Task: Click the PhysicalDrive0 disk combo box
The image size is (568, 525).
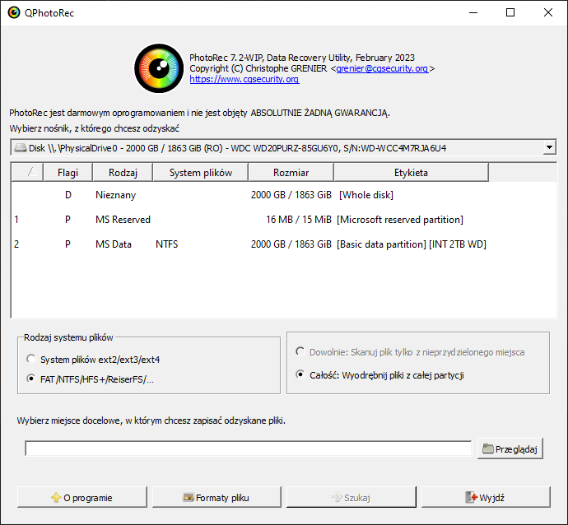Action: (x=283, y=147)
